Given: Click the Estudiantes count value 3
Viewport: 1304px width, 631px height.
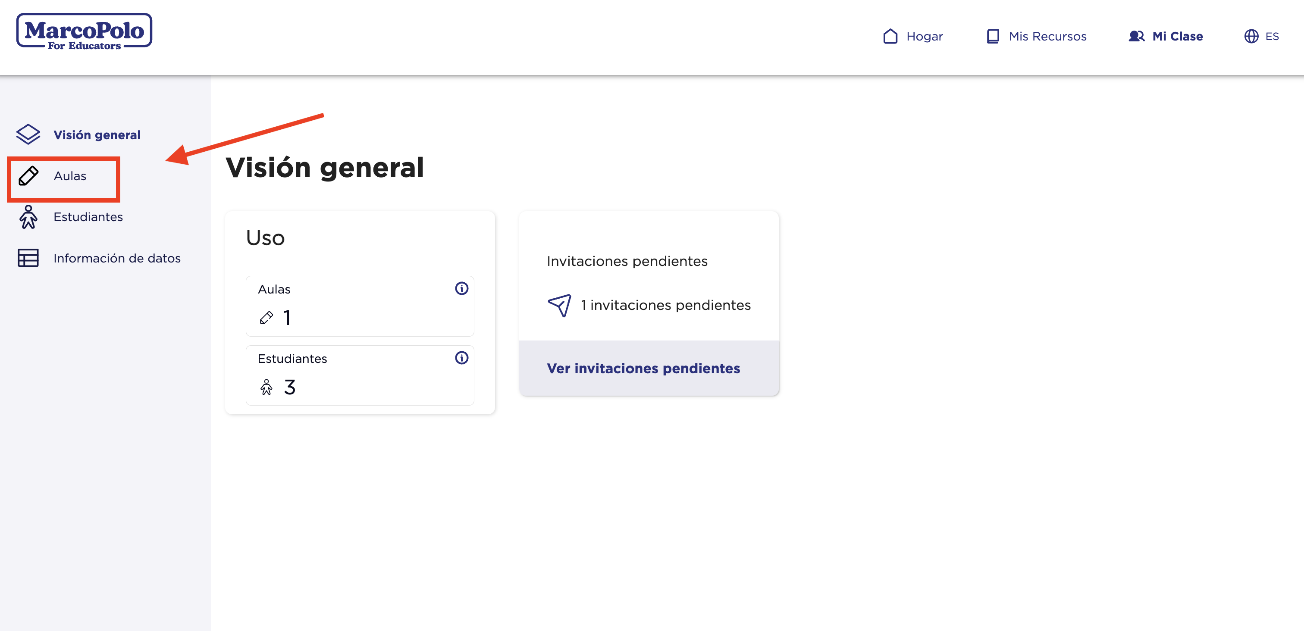Looking at the screenshot, I should [289, 387].
